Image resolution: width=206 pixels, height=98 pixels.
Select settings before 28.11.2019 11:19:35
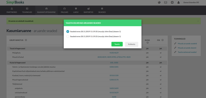68,32
